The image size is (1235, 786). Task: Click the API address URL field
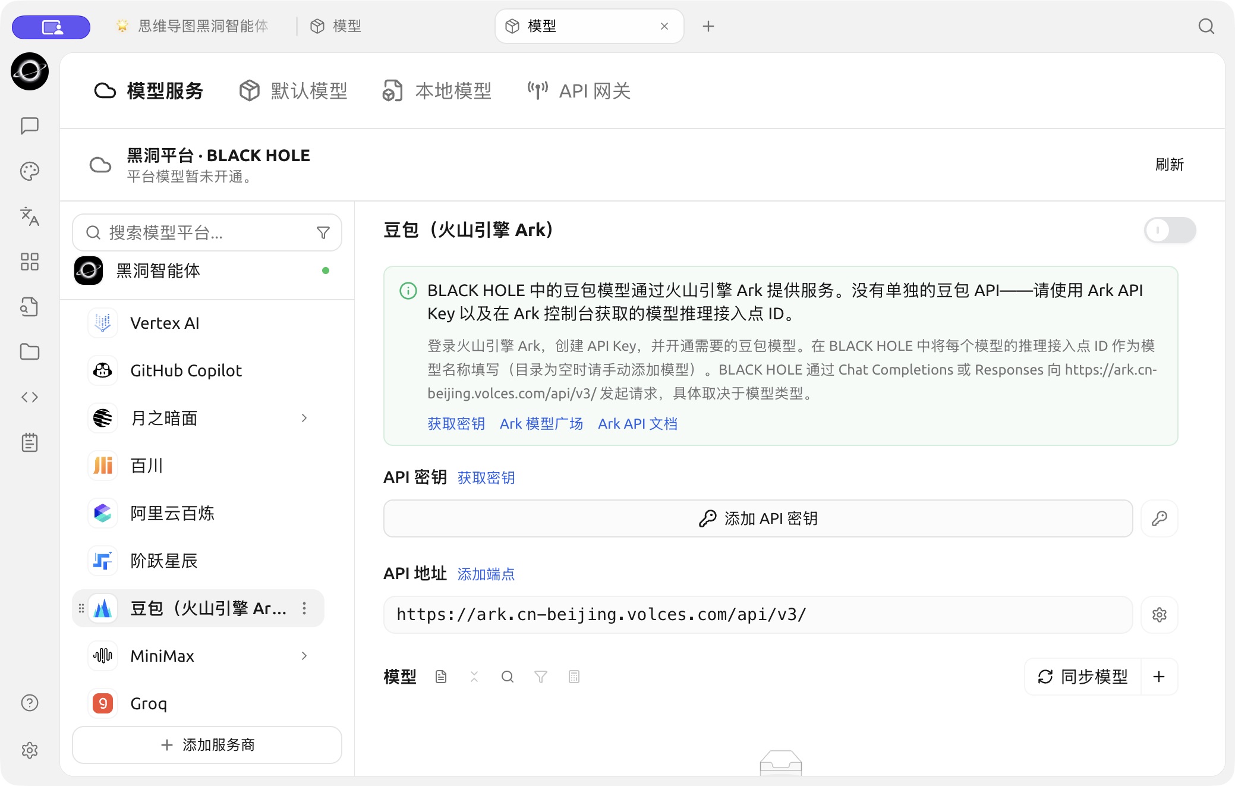pyautogui.click(x=758, y=615)
